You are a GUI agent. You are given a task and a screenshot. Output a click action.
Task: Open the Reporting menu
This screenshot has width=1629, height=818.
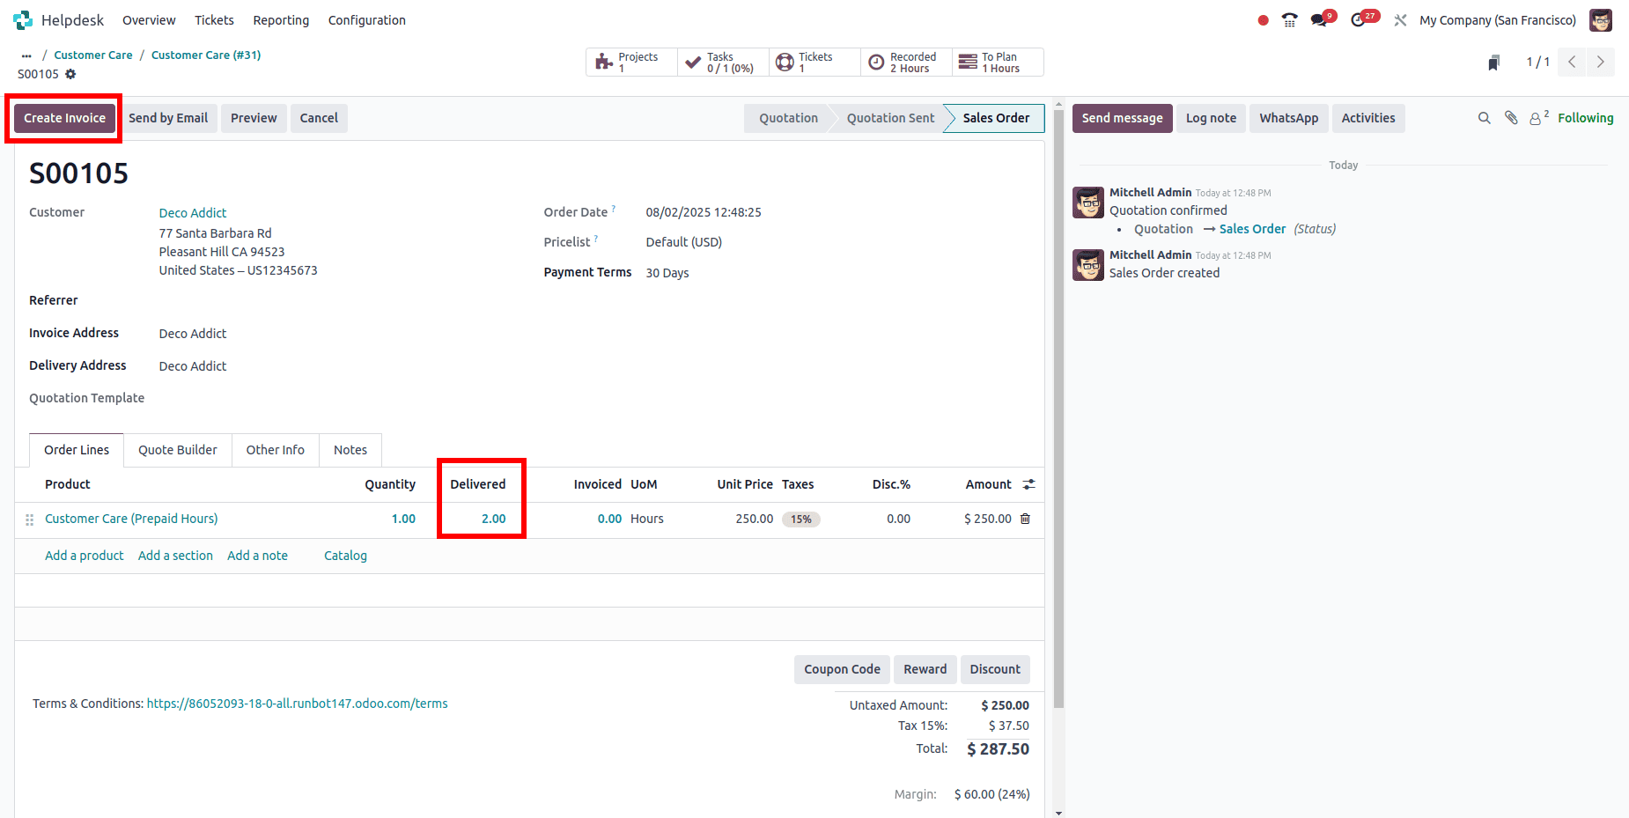[281, 19]
